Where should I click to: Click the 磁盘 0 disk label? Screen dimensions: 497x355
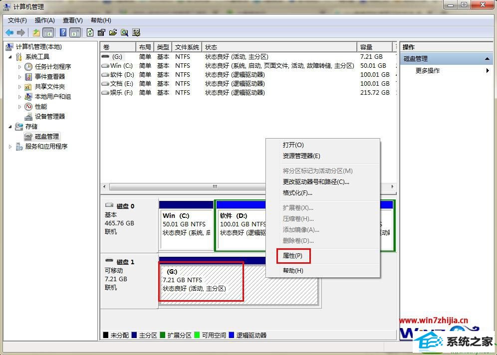pyautogui.click(x=125, y=206)
